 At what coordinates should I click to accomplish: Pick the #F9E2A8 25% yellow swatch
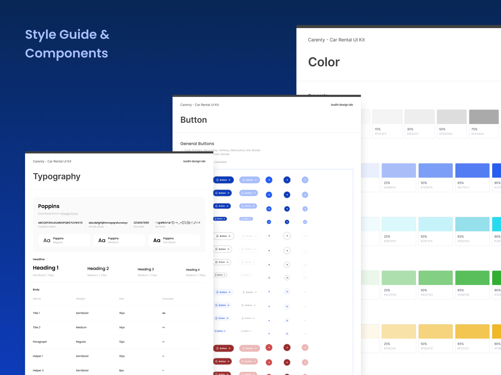pyautogui.click(x=399, y=338)
